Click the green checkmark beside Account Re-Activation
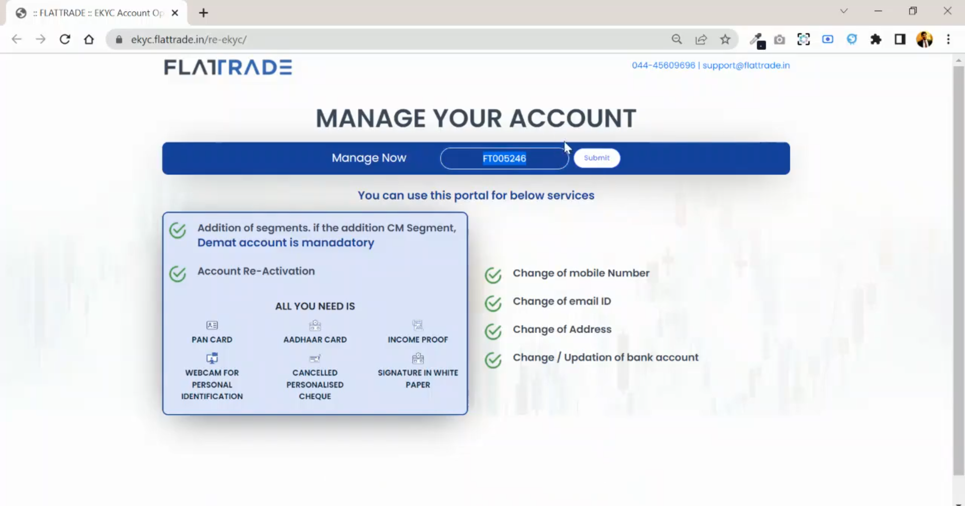This screenshot has width=965, height=506. click(177, 274)
